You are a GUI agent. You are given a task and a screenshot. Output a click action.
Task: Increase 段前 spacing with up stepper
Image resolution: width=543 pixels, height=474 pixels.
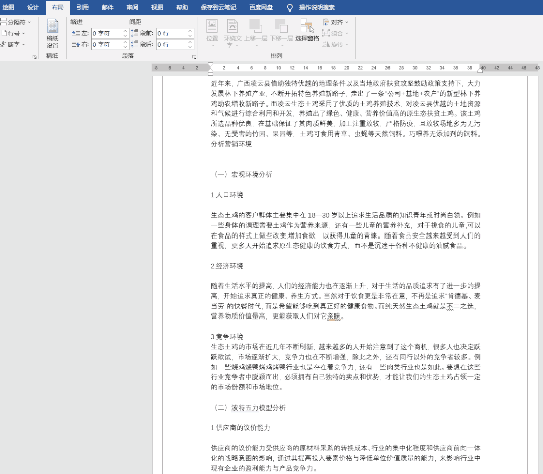click(190, 31)
